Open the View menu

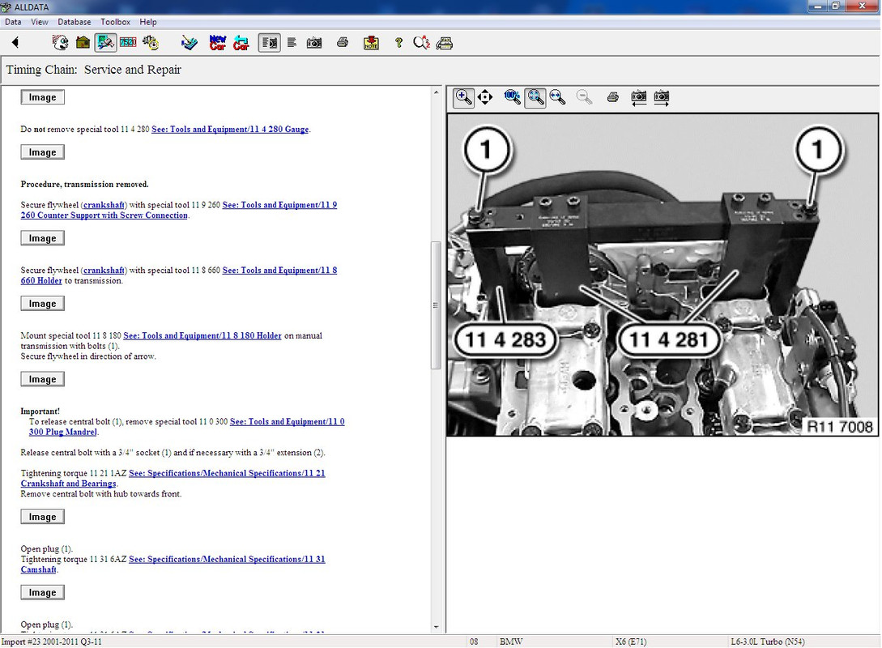pyautogui.click(x=40, y=22)
